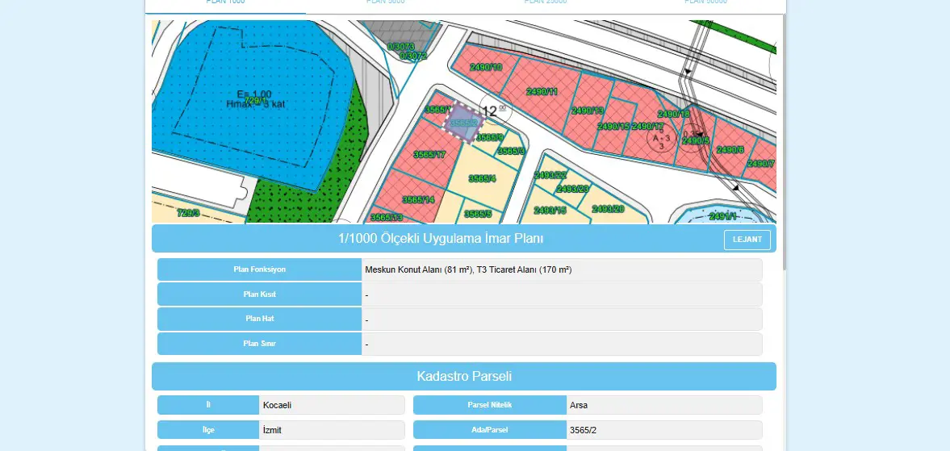The width and height of the screenshot is (950, 451).
Task: Select parcel 3565/17 on the map
Action: pyautogui.click(x=429, y=154)
